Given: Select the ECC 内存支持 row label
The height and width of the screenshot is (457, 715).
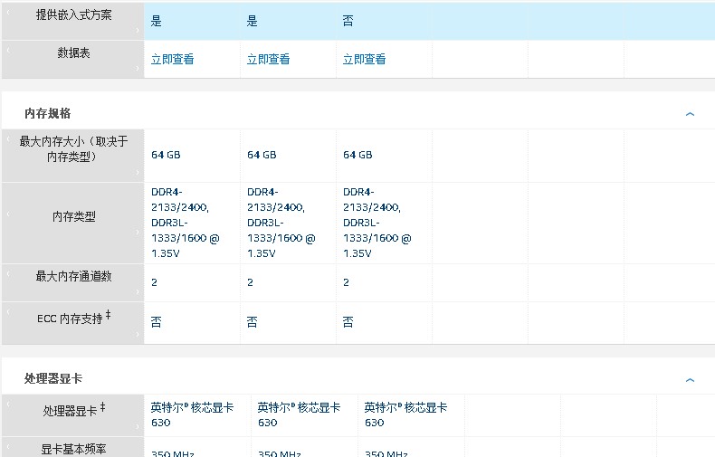Looking at the screenshot, I should tap(73, 318).
